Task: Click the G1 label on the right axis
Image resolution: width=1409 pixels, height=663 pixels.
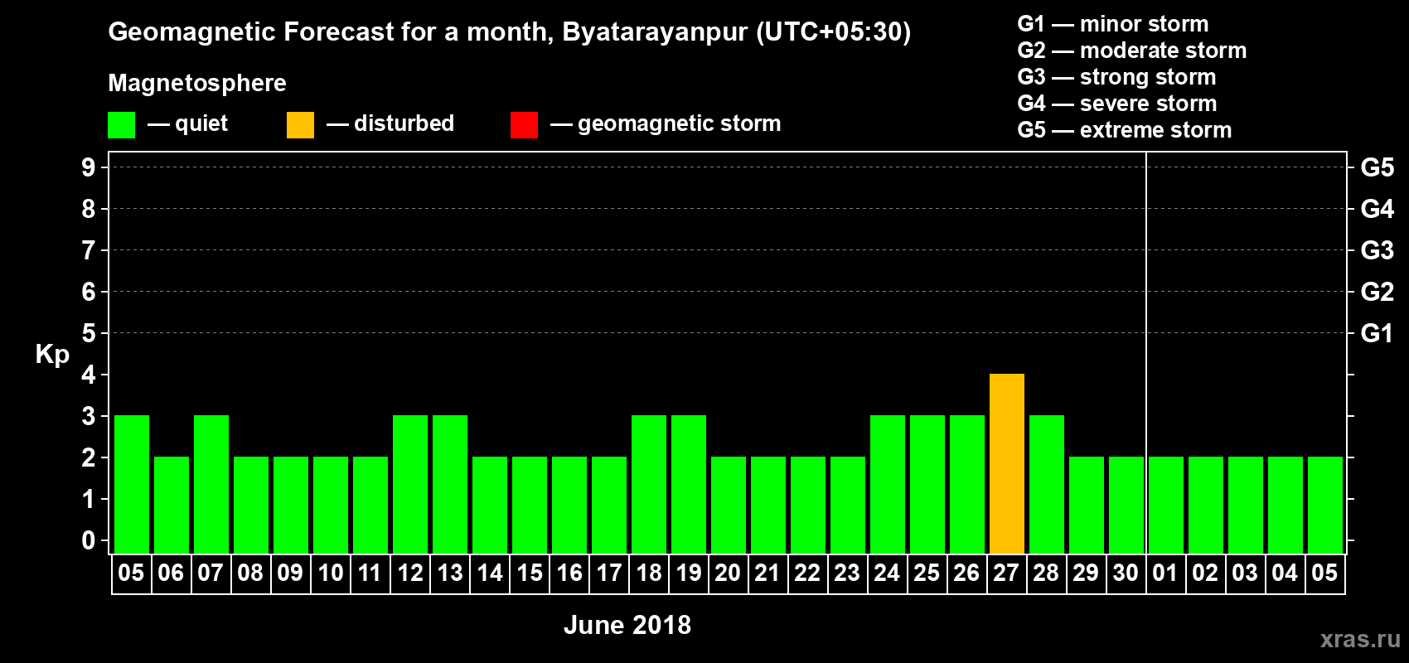Action: (x=1378, y=333)
